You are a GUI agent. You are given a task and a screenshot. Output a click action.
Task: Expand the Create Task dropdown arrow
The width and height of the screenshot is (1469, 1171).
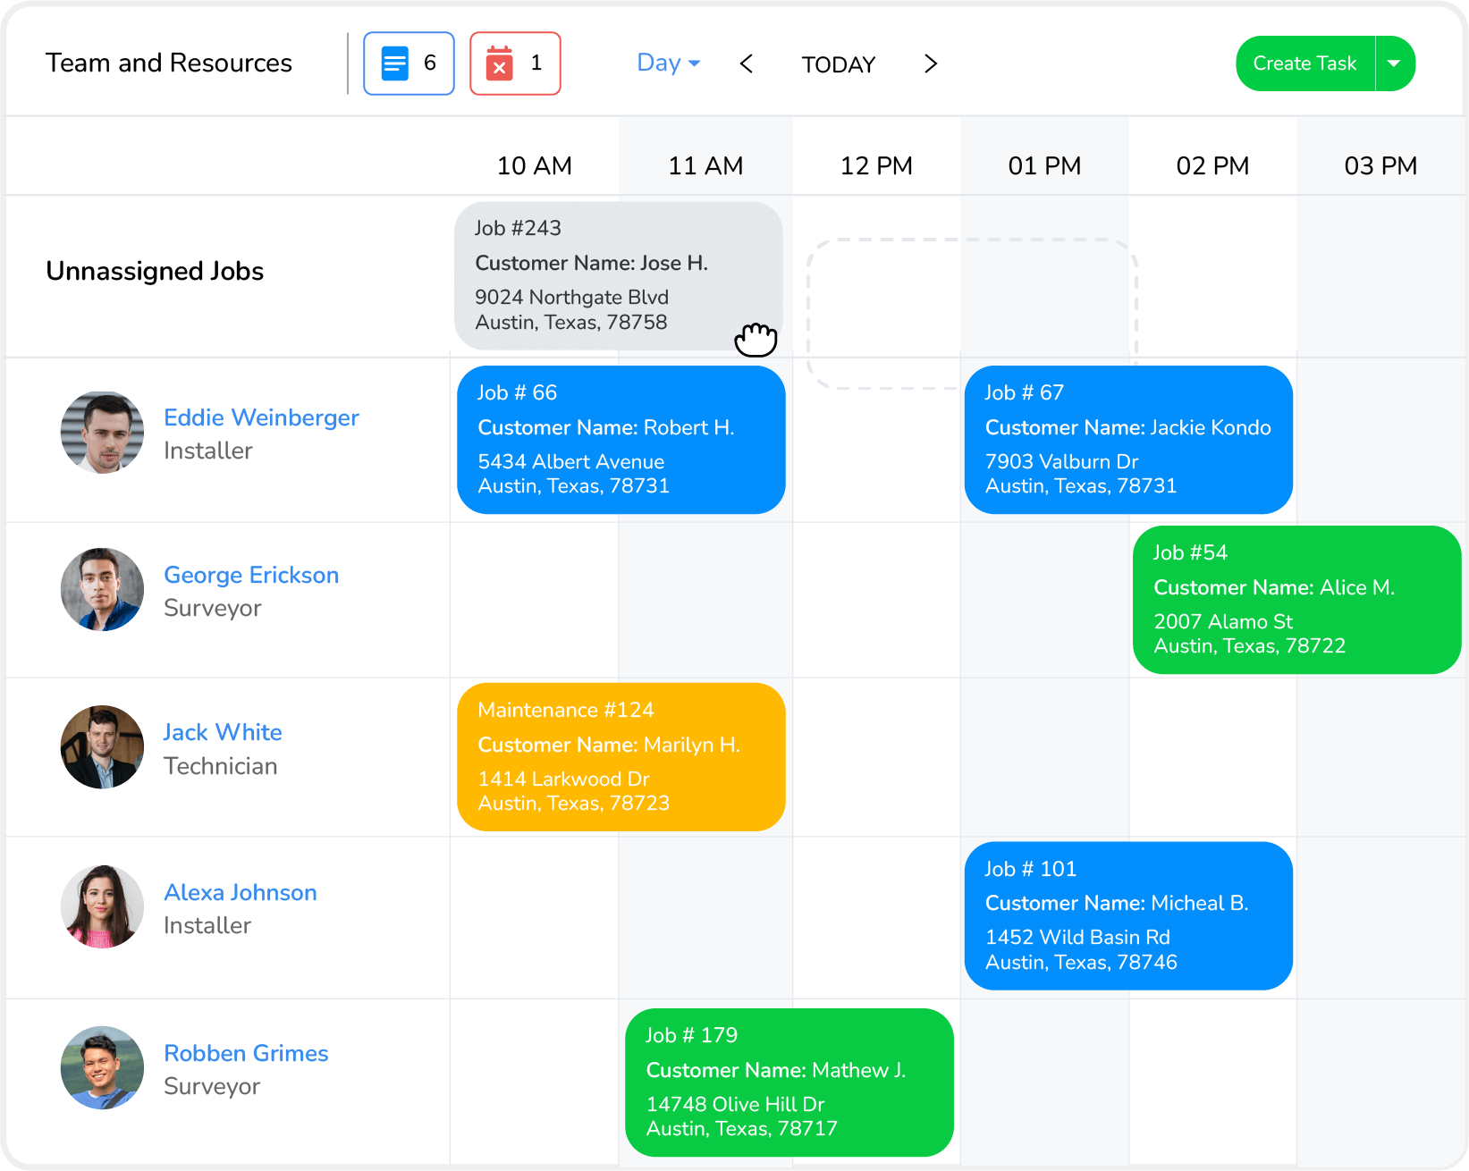[x=1394, y=63]
